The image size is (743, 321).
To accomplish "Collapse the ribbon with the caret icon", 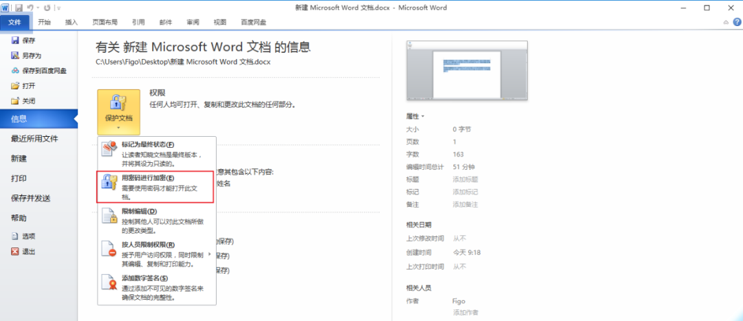I will (x=726, y=22).
